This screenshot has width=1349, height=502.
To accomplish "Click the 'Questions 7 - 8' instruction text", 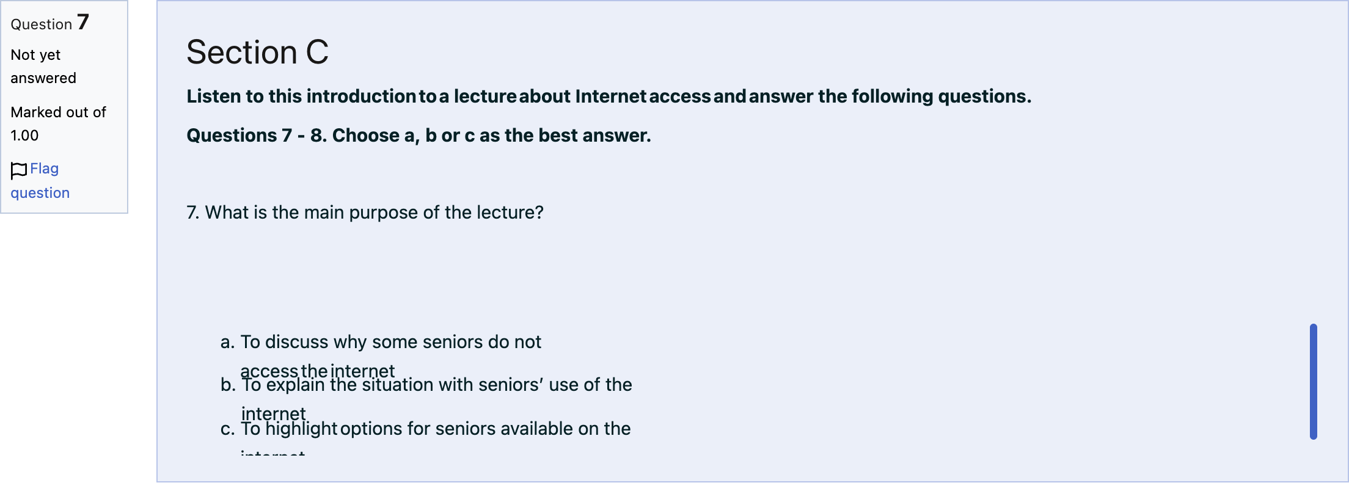I will 419,135.
